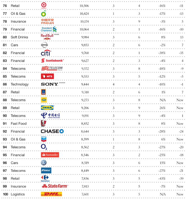Screen dimensions: 187x200
Task: Click the BP sunflower logo
Action: [x=43, y=13]
